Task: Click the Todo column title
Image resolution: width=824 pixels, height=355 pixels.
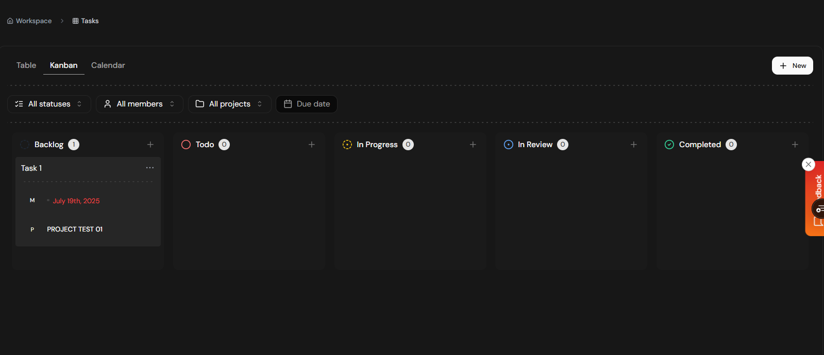Action: (x=205, y=145)
